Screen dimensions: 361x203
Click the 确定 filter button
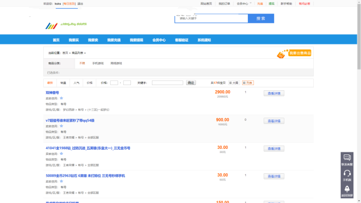[191, 83]
